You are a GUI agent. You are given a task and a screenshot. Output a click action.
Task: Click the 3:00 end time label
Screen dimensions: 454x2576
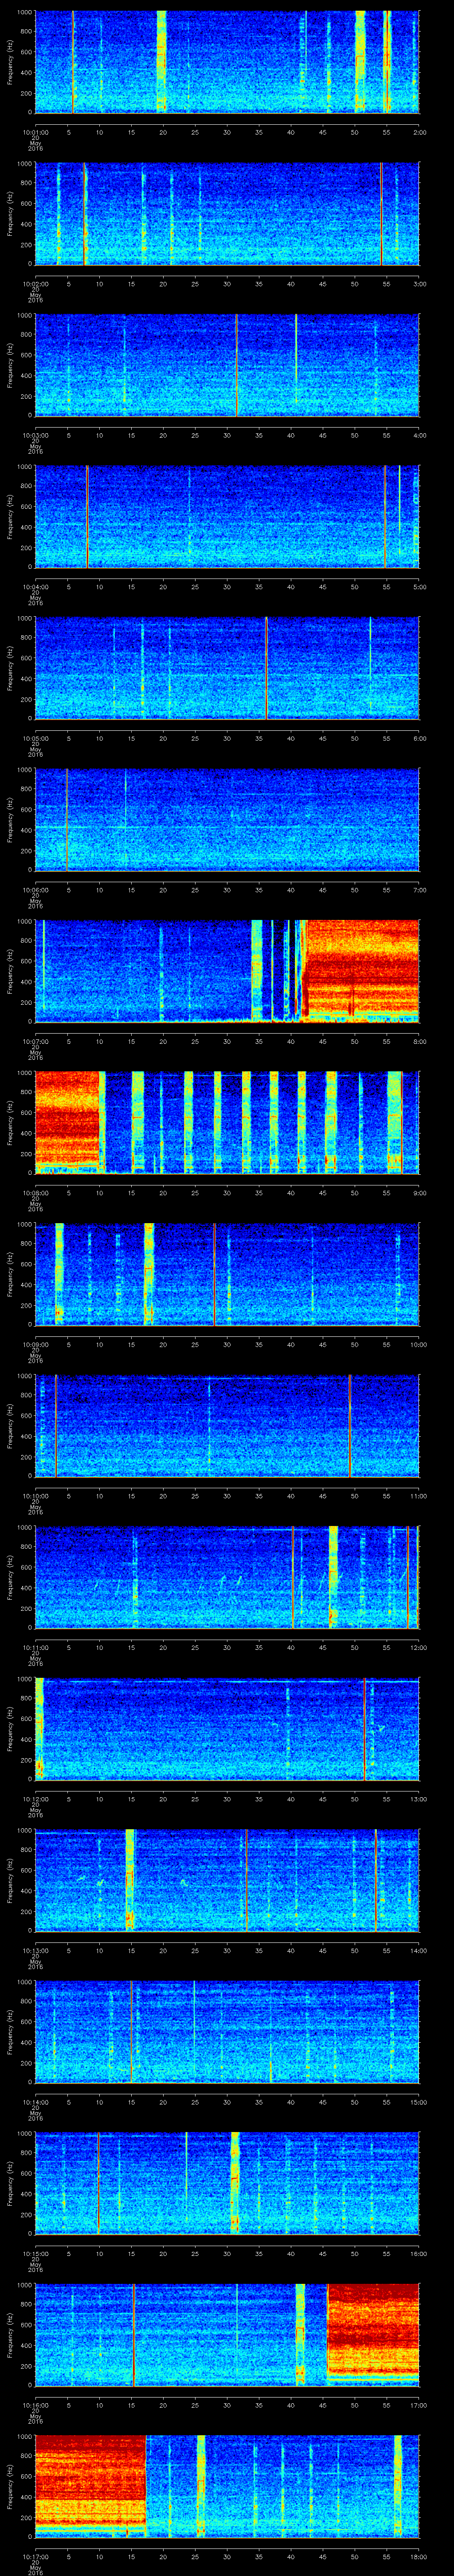419,284
